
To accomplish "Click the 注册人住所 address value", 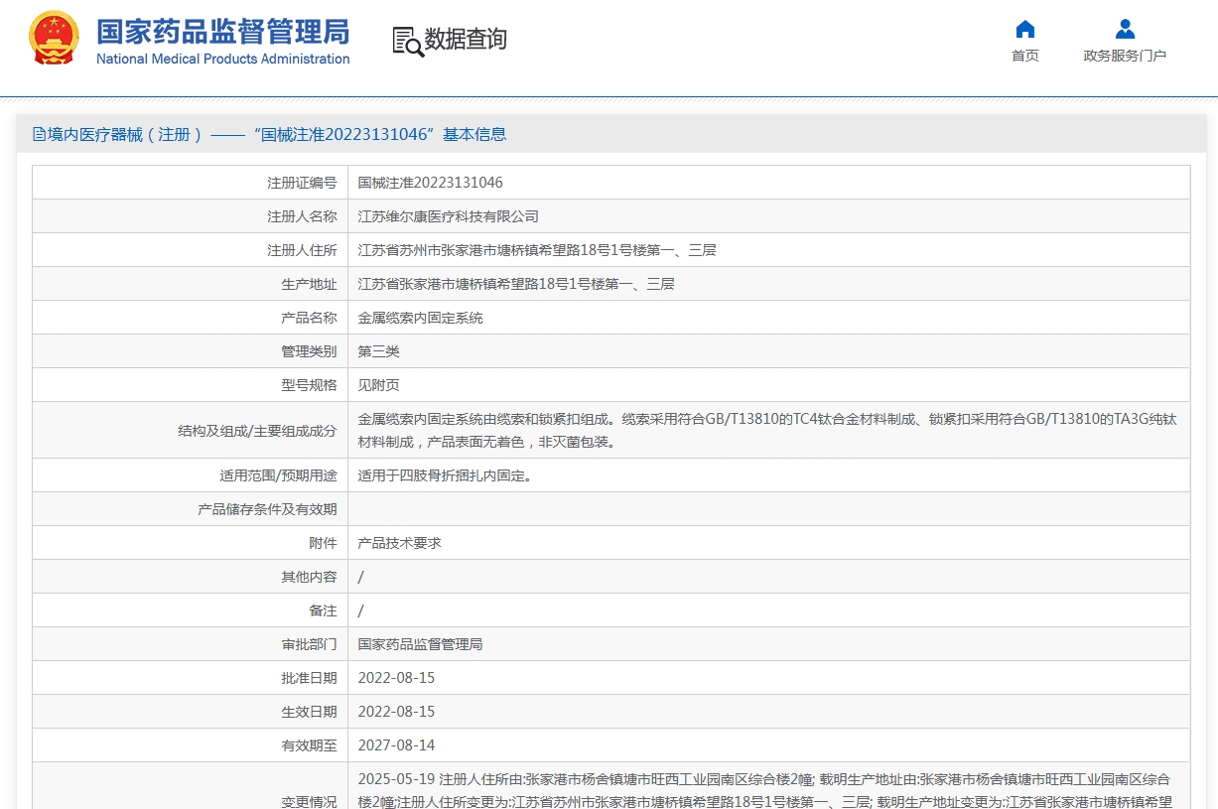I will point(537,250).
